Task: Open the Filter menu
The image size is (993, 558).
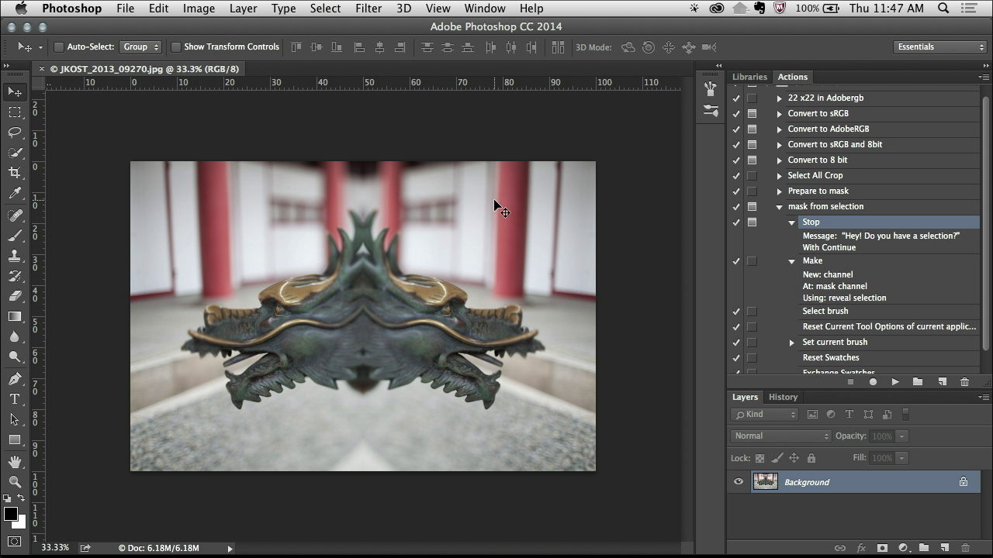Action: 368,9
